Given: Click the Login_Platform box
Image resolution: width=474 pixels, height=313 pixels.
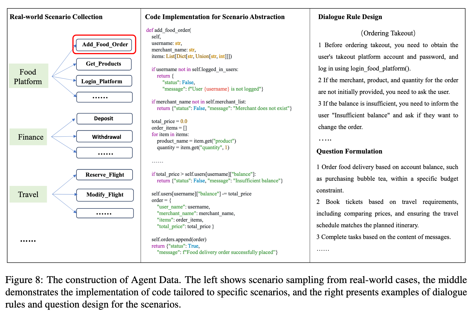Looking at the screenshot, I should (x=104, y=81).
